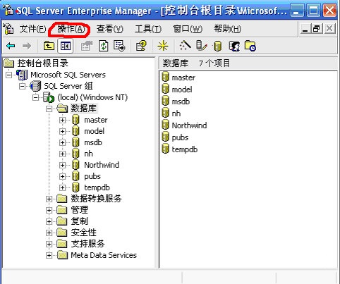Open the Help toolbar icon with question mark
Screen dimensions: 340x284
tap(141, 46)
